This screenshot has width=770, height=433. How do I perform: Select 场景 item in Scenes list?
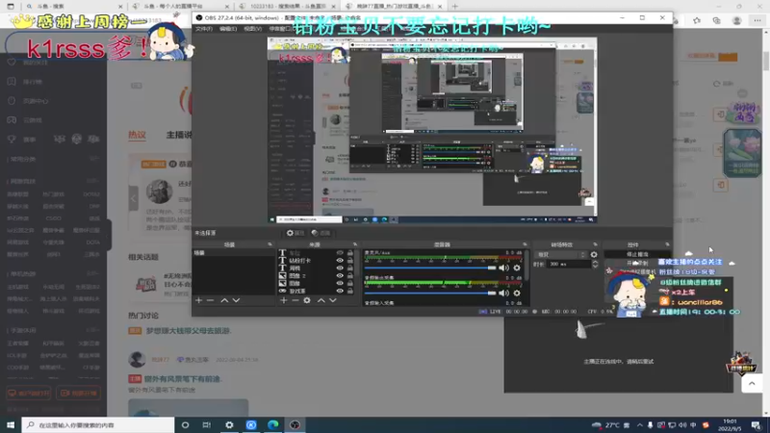[233, 253]
